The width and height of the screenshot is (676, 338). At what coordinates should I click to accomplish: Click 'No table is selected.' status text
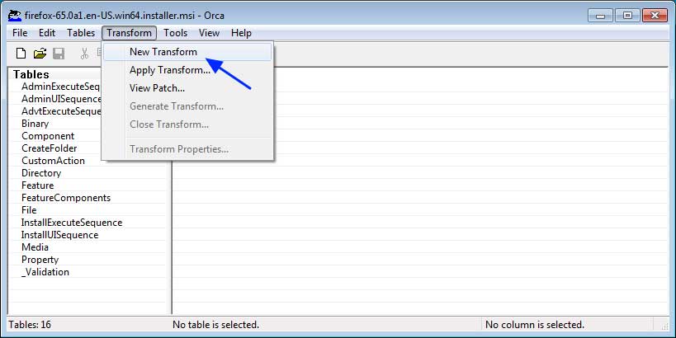point(216,325)
